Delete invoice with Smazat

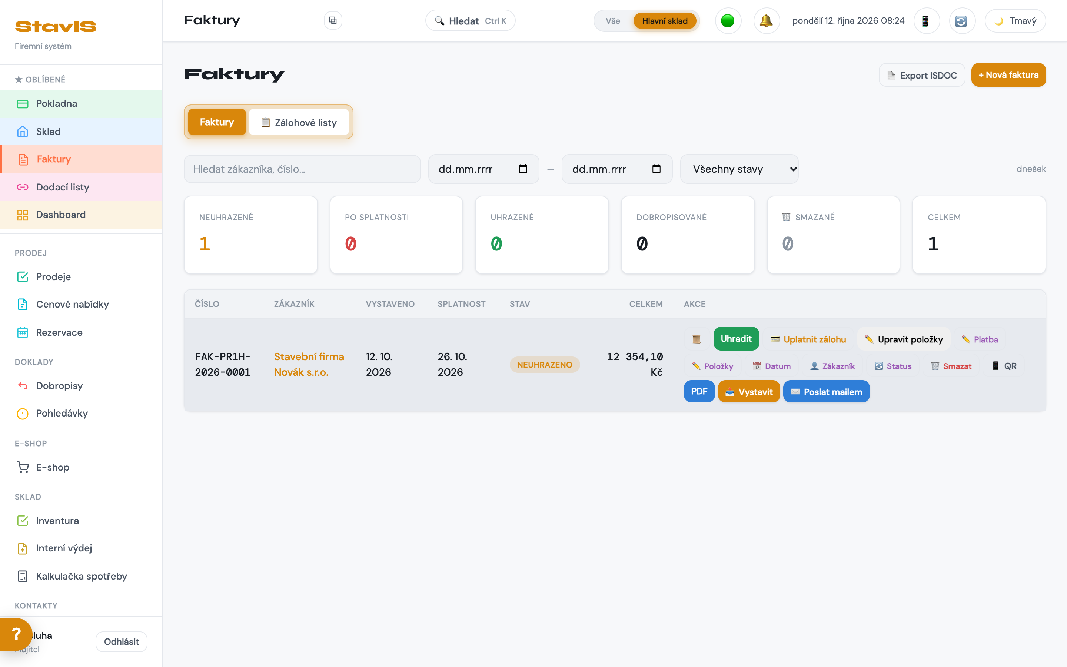(951, 366)
